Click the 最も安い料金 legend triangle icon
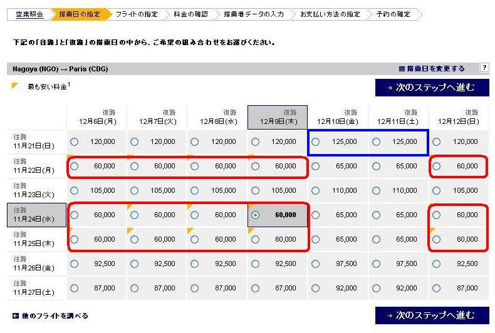This screenshot has width=495, height=333. (x=16, y=86)
